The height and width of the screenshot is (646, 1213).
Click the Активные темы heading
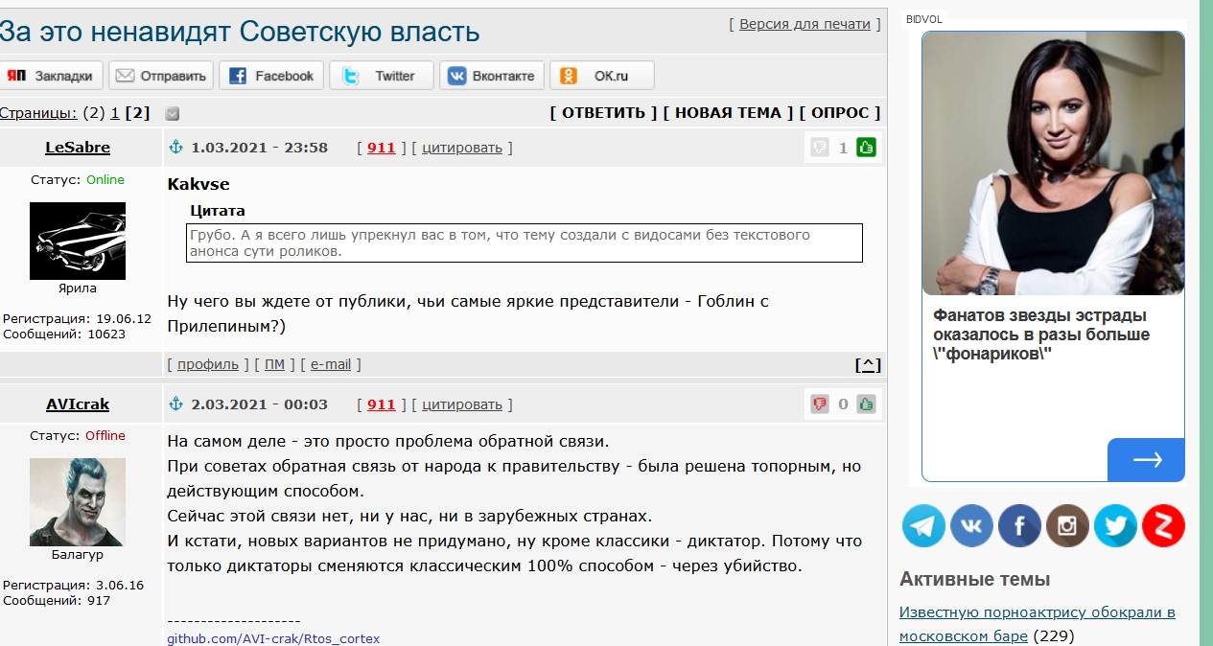(974, 579)
